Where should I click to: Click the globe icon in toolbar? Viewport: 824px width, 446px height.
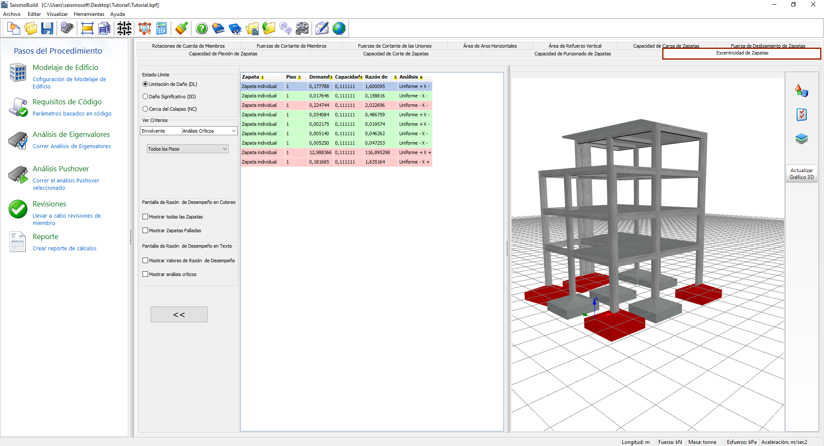click(339, 29)
